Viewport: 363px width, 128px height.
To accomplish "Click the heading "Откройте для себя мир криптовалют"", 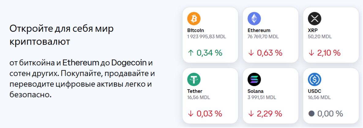I will [61, 35].
